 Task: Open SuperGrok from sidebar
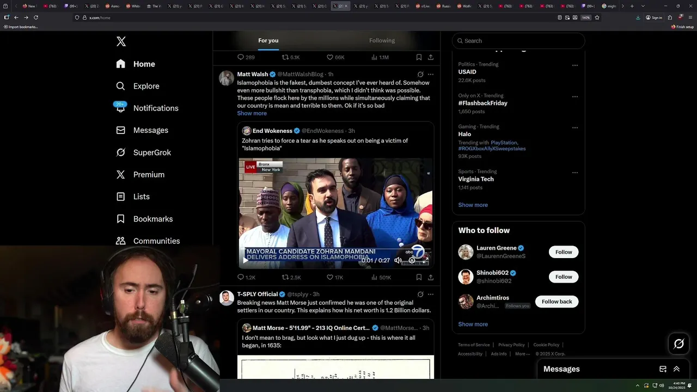[x=144, y=152]
